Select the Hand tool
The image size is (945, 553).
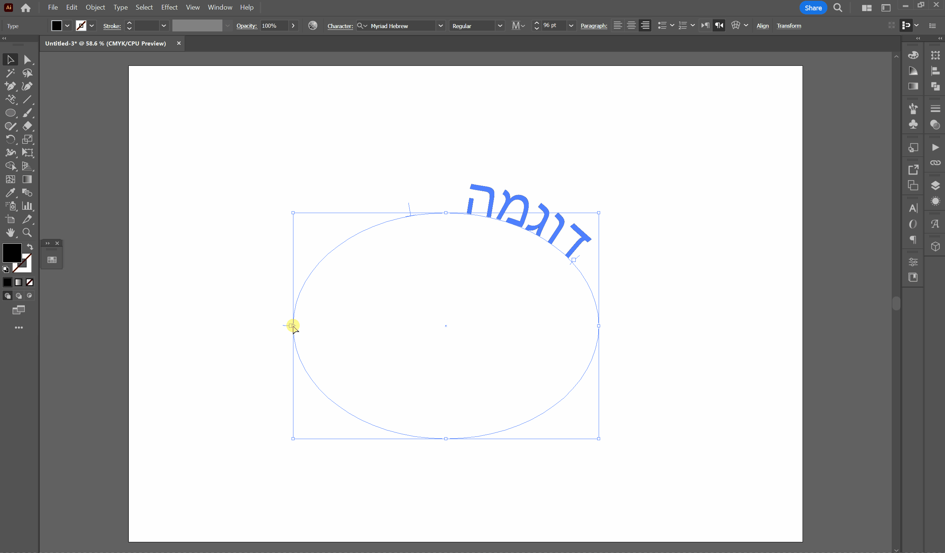tap(11, 233)
